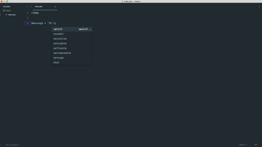262x147 pixels.
Task: Pick 'serialize' in the completion popup
Action: [72, 39]
